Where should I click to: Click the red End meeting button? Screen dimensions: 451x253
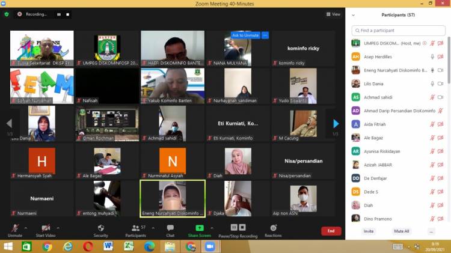coord(330,231)
